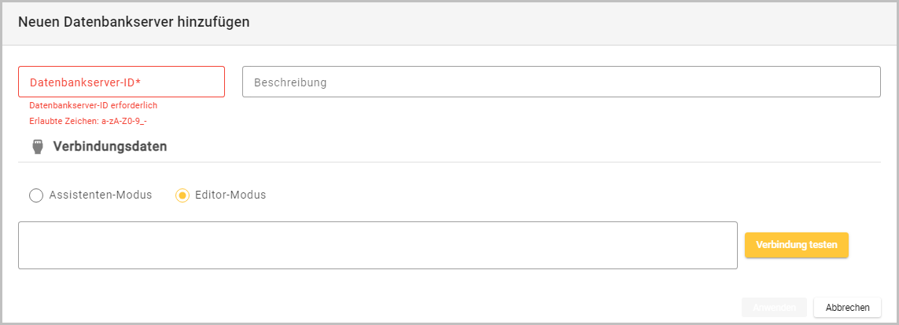The image size is (899, 325).
Task: Click the 'Erlaubte Zeichen' hint text
Action: click(88, 122)
